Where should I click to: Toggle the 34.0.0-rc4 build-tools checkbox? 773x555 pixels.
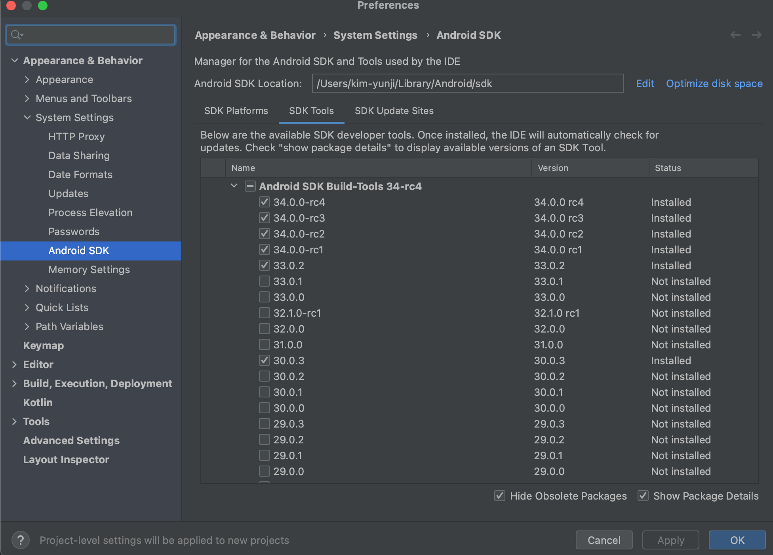click(265, 202)
